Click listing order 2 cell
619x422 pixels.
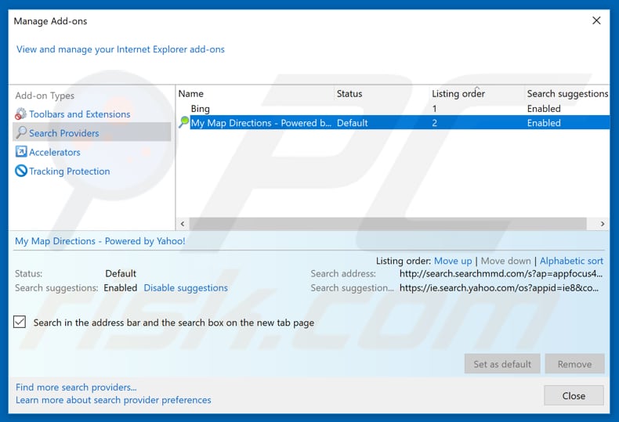(x=434, y=123)
